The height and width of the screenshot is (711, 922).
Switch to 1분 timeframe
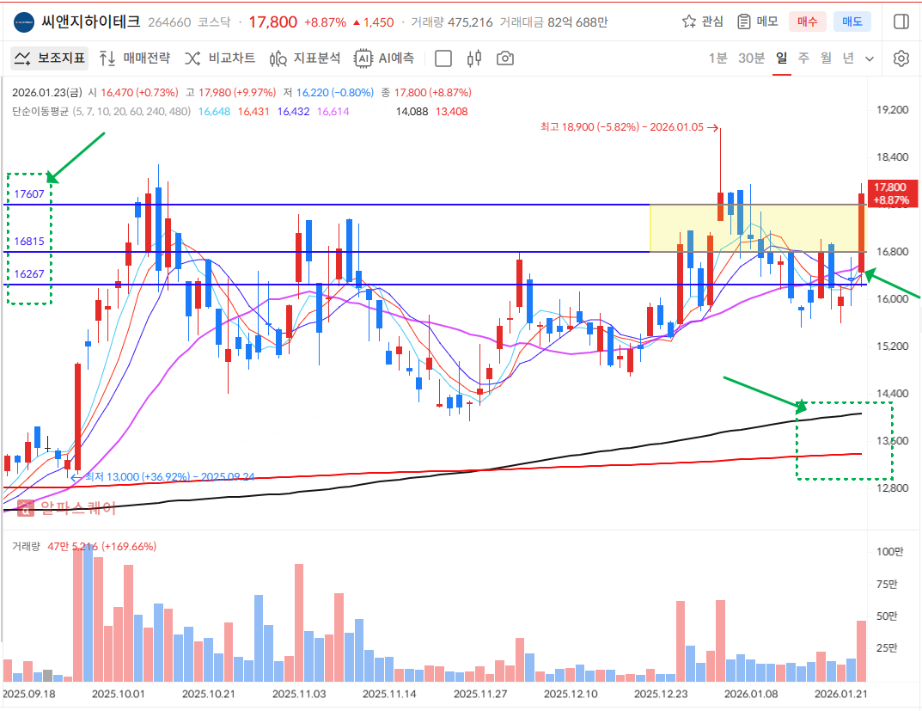tap(717, 58)
